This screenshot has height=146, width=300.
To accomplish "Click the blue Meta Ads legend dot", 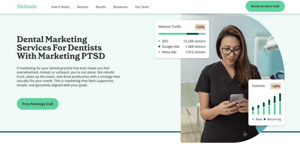I will click(159, 52).
